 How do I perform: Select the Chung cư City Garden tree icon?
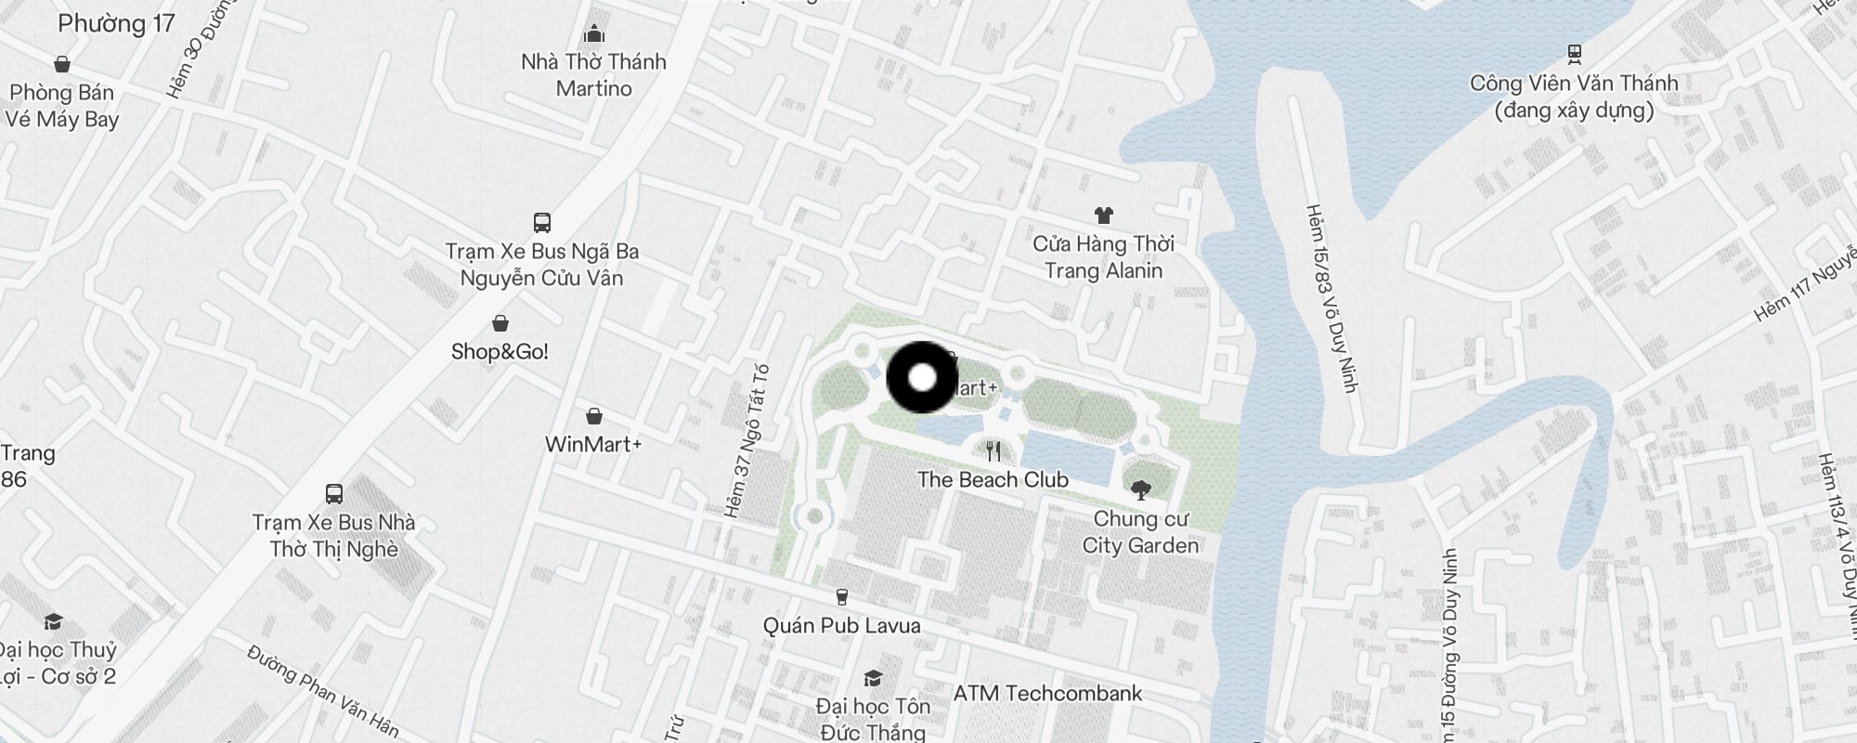1141,489
